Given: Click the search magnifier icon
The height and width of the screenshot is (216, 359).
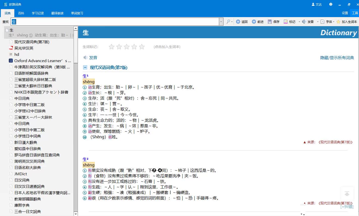Looking at the screenshot, I should click(x=228, y=22).
